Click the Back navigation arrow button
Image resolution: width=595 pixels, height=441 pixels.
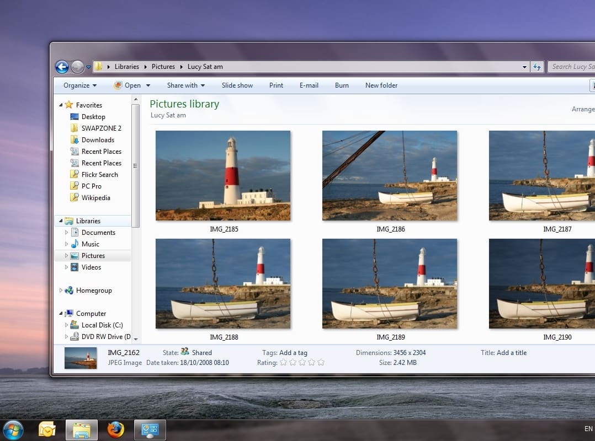(62, 67)
